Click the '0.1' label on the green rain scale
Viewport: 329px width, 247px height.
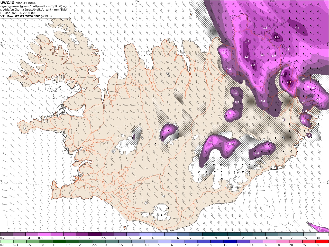2,245
